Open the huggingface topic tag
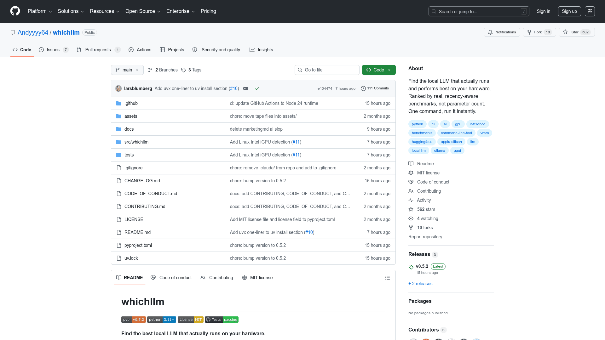This screenshot has width=605, height=340. click(x=422, y=142)
